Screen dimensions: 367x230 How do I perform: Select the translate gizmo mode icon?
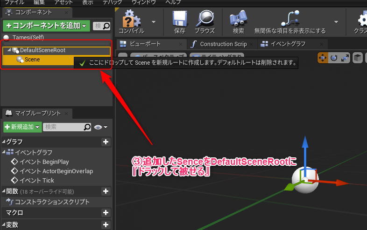323,58
